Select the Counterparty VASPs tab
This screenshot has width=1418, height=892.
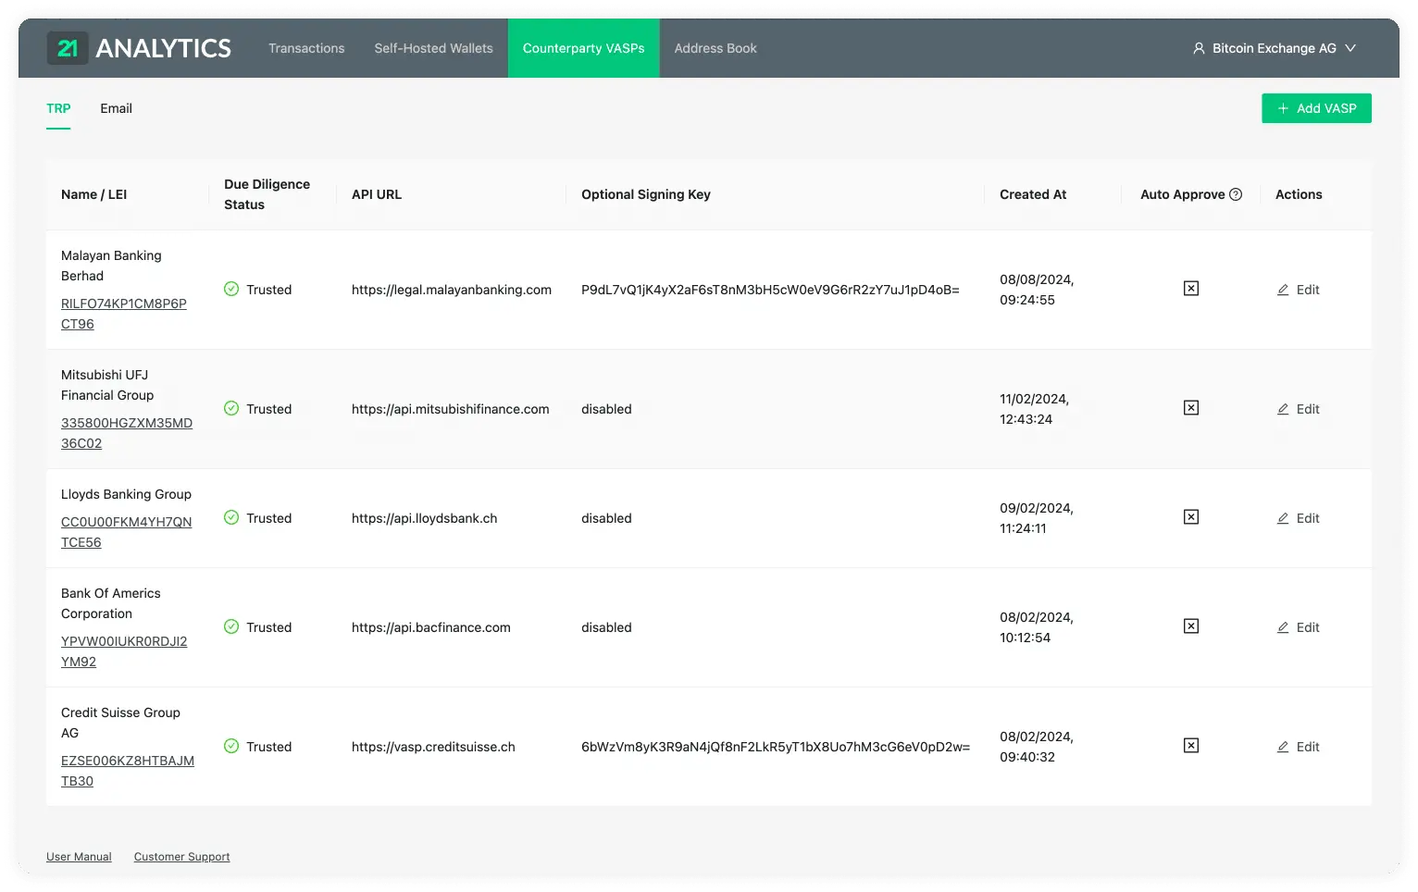[x=583, y=48]
